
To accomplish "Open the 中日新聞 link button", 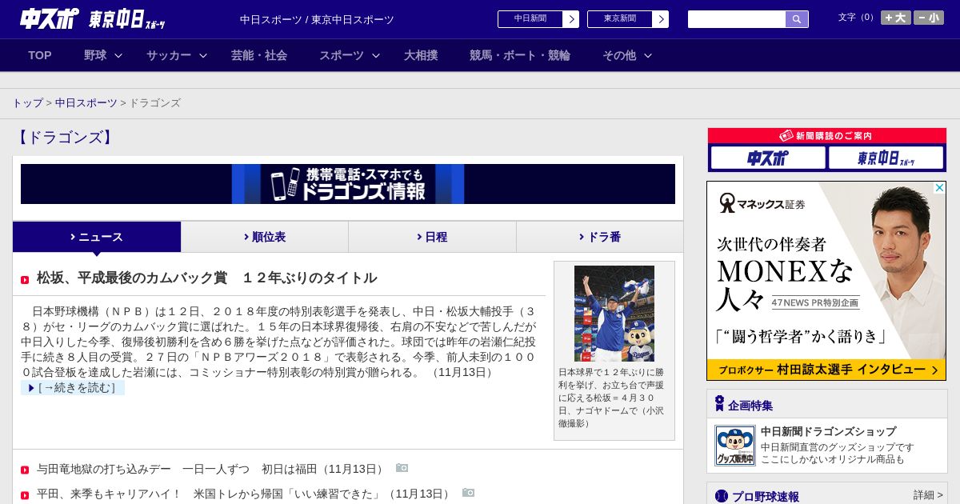I will click(x=530, y=19).
